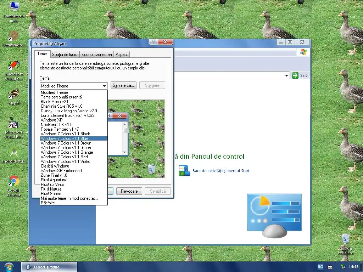Choose Windows XP Embedded theme
Viewport: 363px width, 272px height.
click(x=74, y=171)
